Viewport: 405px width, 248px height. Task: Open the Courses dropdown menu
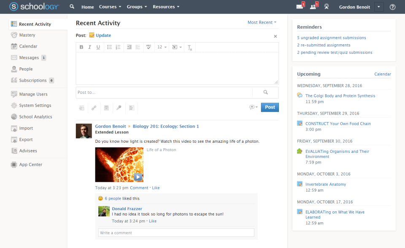pyautogui.click(x=110, y=7)
